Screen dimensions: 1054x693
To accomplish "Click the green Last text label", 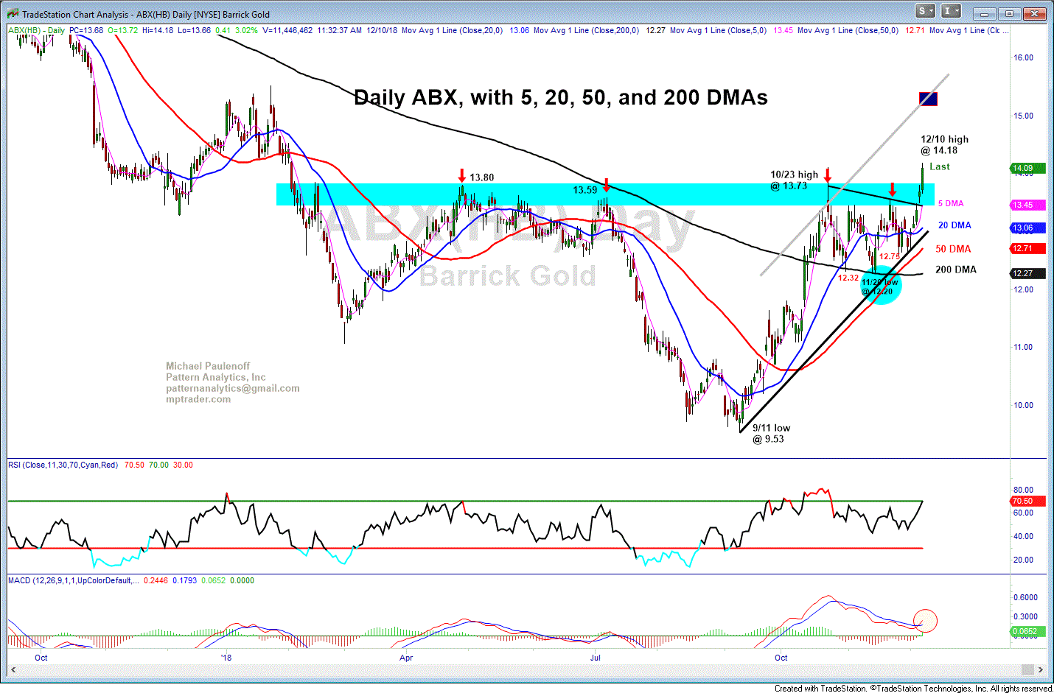I will coord(939,166).
